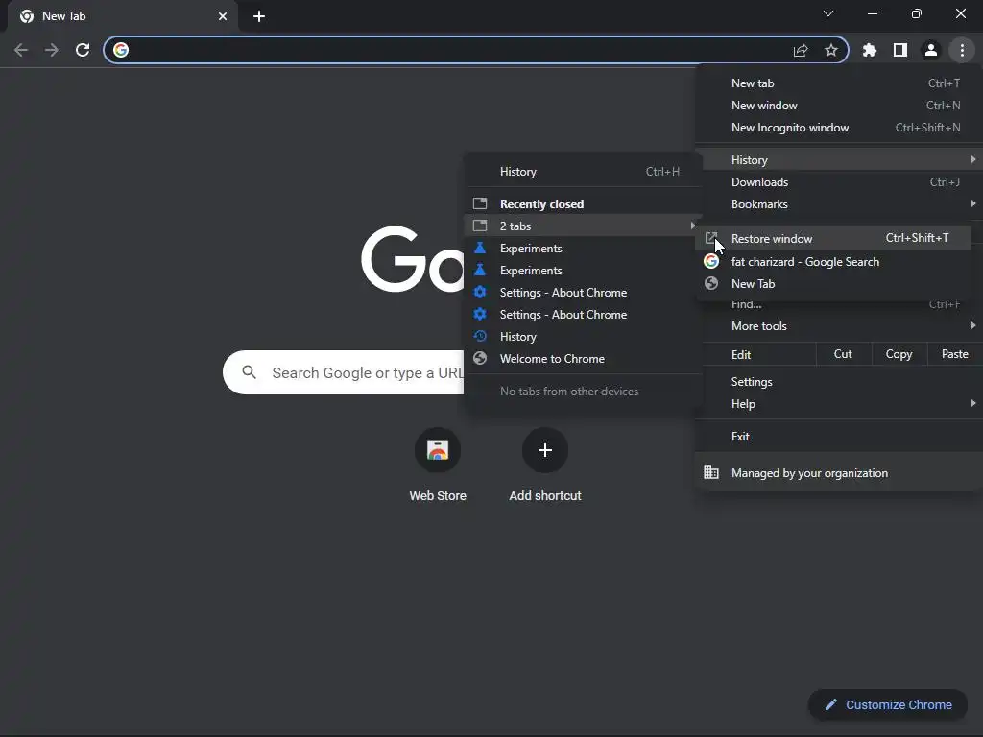Image resolution: width=983 pixels, height=737 pixels.
Task: Click second Settings - About Chrome gear icon
Action: coord(480,314)
